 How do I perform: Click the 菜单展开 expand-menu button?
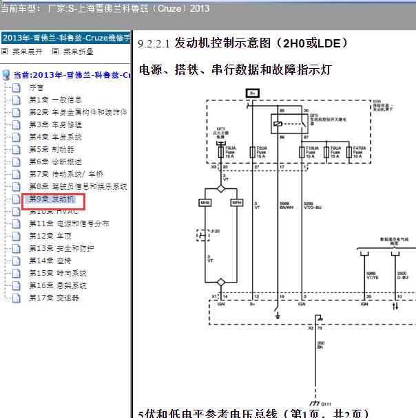[x=22, y=52]
